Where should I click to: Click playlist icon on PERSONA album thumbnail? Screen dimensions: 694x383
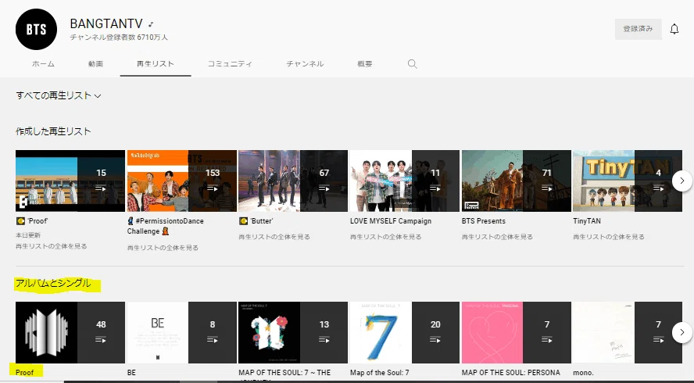pyautogui.click(x=547, y=339)
